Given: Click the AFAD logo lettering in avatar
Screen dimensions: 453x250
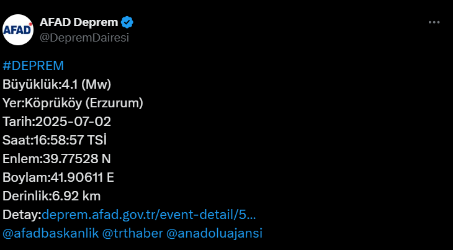Looking at the screenshot, I should tap(17, 30).
